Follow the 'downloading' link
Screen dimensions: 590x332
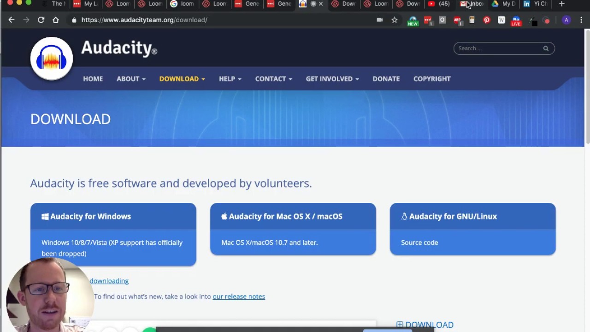109,281
